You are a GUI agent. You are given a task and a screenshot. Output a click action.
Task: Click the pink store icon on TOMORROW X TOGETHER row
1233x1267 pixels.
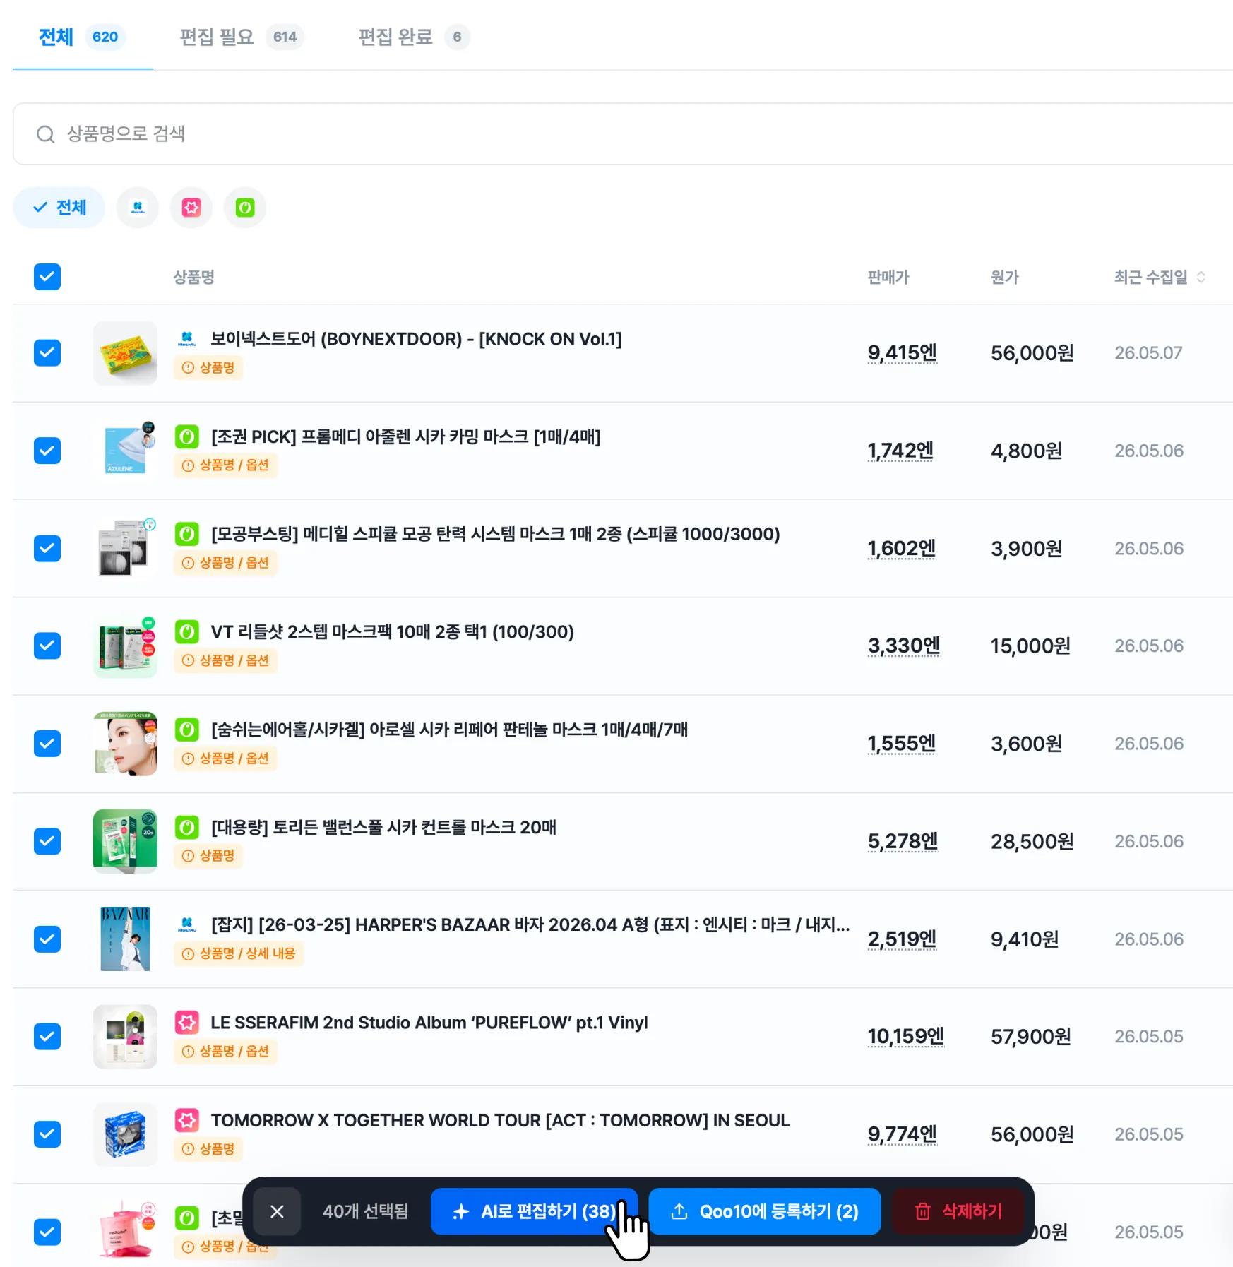187,1120
